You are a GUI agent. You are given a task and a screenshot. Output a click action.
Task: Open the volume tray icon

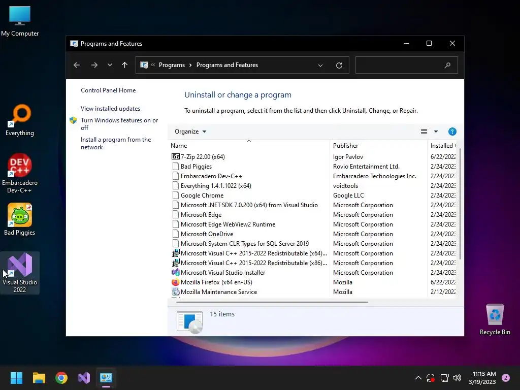tap(457, 378)
